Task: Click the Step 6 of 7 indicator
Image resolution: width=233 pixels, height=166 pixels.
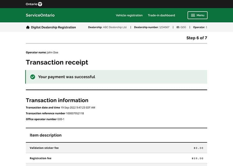Action: [196, 38]
